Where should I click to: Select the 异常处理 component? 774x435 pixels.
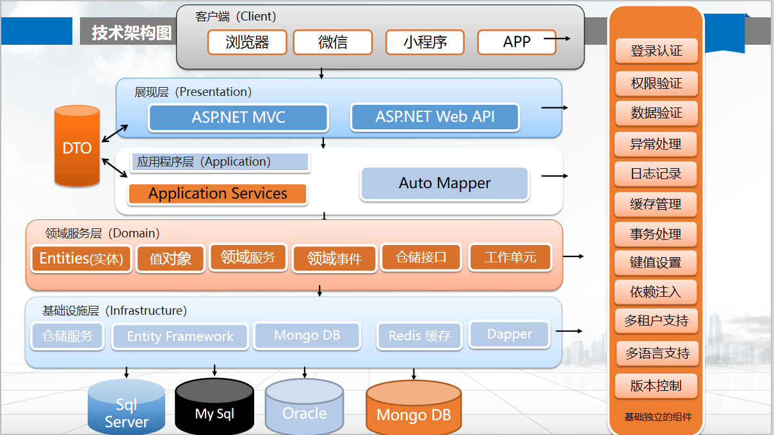click(656, 145)
